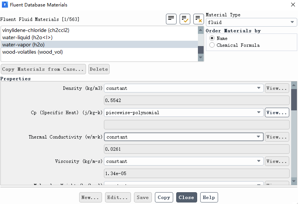Click the empty Cp value field
The image size is (298, 204).
click(196, 125)
